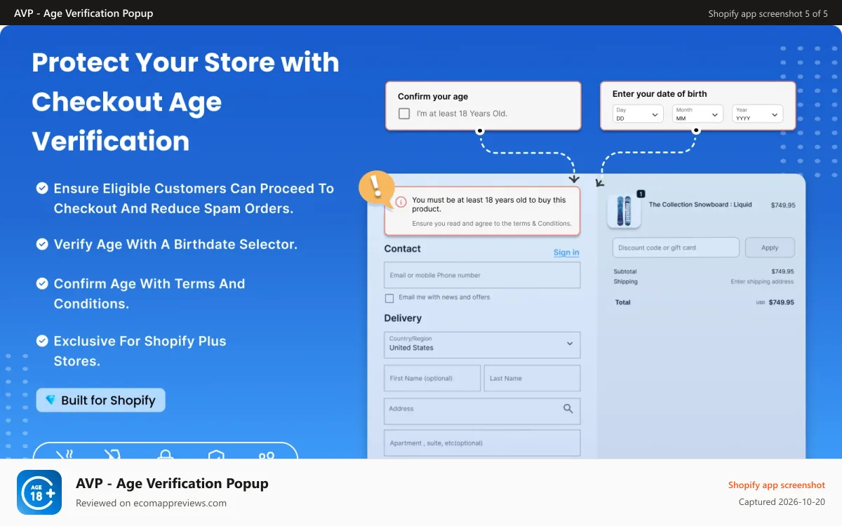Click the Total label
The image size is (842, 526).
[623, 302]
